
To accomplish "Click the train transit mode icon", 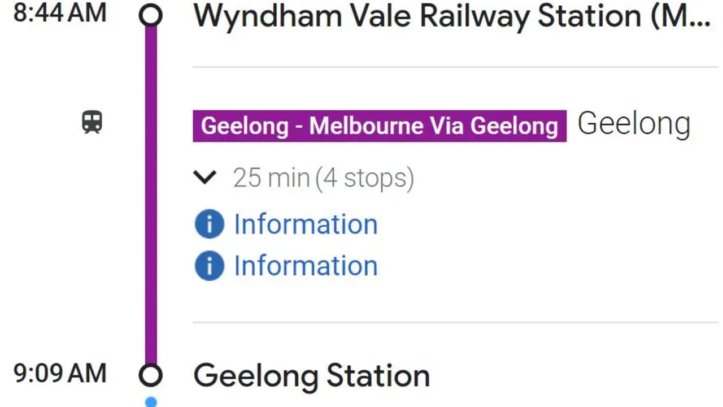I will click(x=92, y=122).
